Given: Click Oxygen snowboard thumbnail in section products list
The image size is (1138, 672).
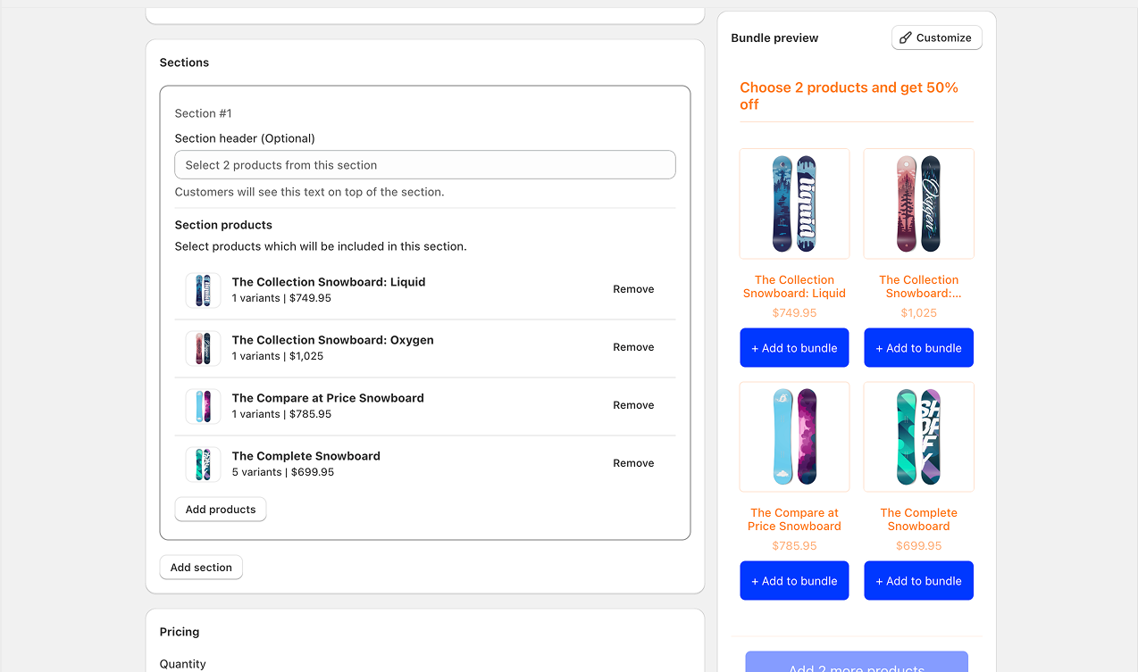Looking at the screenshot, I should click(203, 348).
